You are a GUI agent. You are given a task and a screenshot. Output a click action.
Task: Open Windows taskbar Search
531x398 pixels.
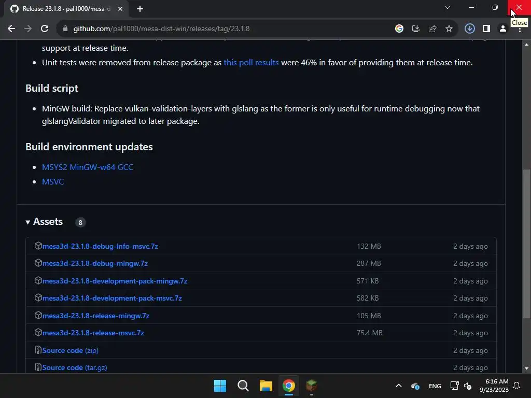point(243,386)
